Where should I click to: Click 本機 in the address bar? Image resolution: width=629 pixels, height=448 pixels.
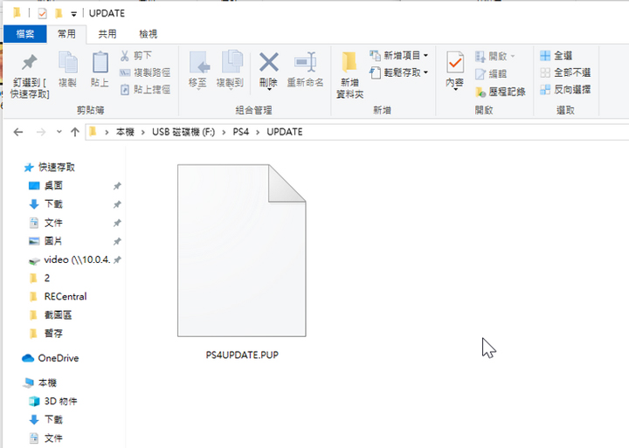click(125, 132)
